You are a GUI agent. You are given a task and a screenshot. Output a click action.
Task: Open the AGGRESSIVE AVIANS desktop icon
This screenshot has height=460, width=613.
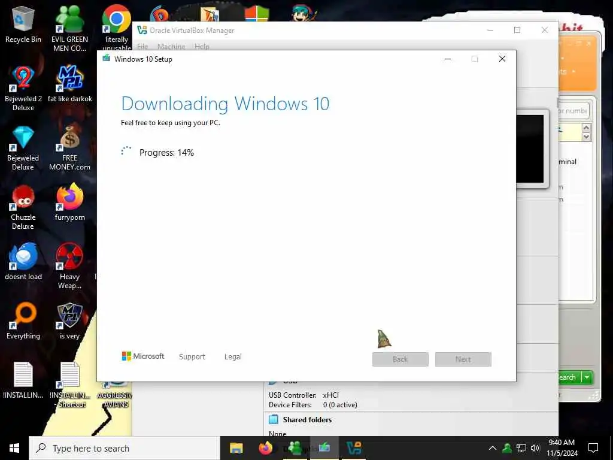click(x=116, y=394)
